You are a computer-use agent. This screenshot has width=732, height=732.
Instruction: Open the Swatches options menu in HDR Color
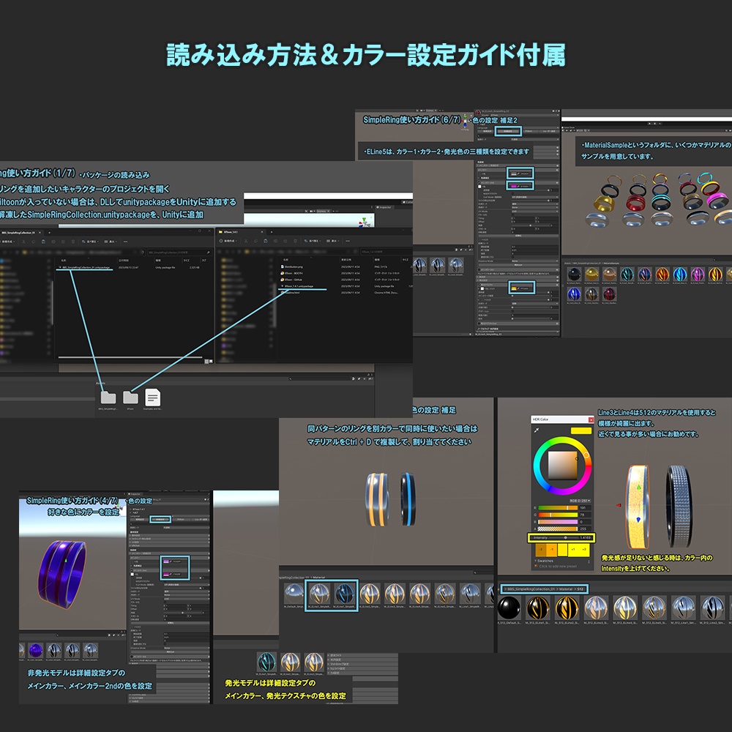589,561
